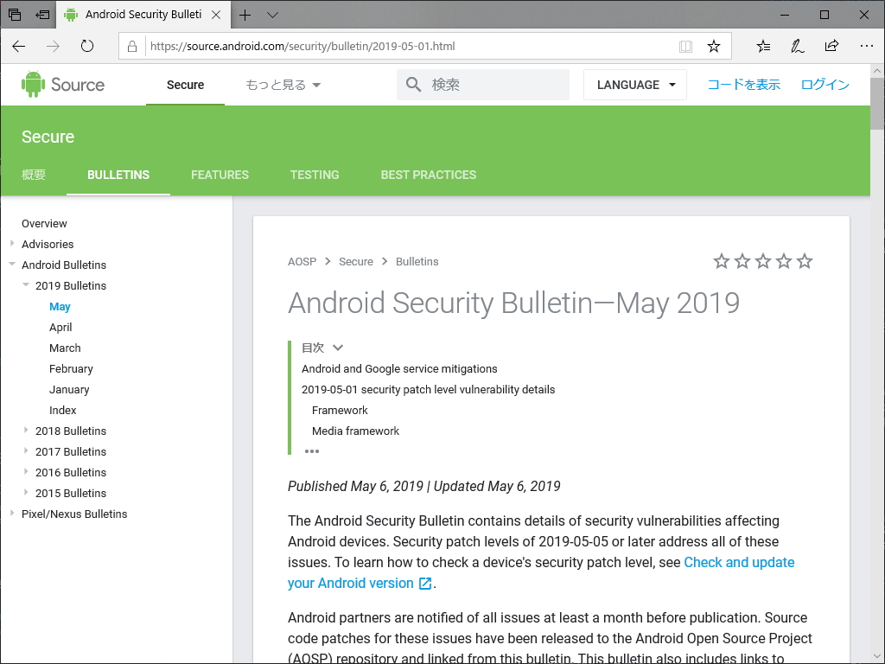The width and height of the screenshot is (885, 664).
Task: Open search with the magnifier icon
Action: point(412,84)
